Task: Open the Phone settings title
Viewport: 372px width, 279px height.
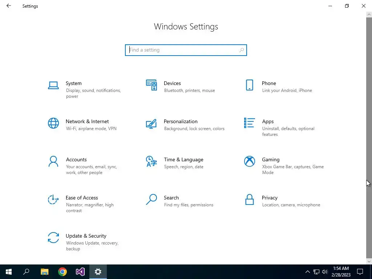Action: coord(269,83)
